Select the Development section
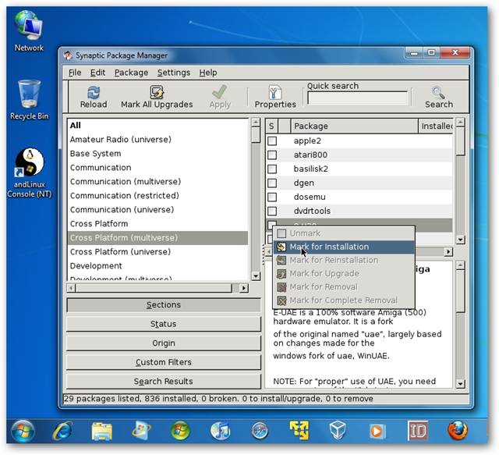Image resolution: width=499 pixels, height=455 pixels. [x=157, y=265]
